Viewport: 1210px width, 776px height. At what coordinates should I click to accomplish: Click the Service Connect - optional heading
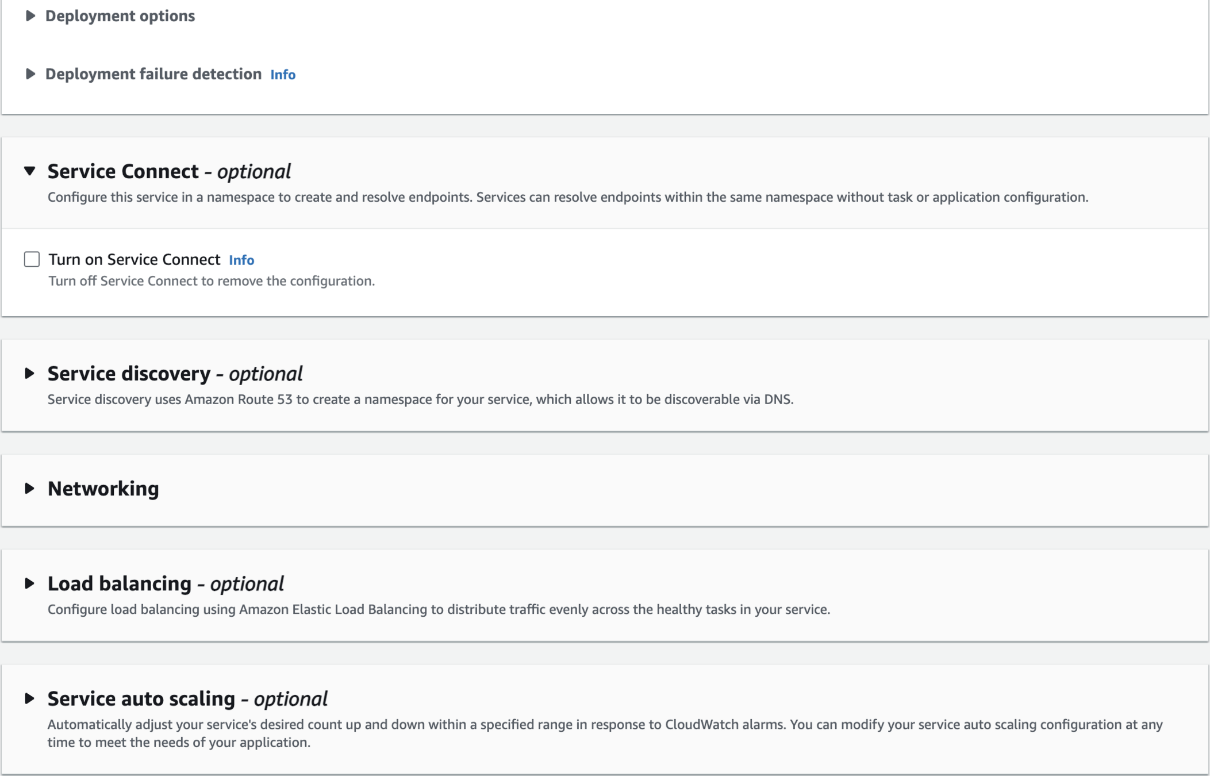tap(169, 171)
